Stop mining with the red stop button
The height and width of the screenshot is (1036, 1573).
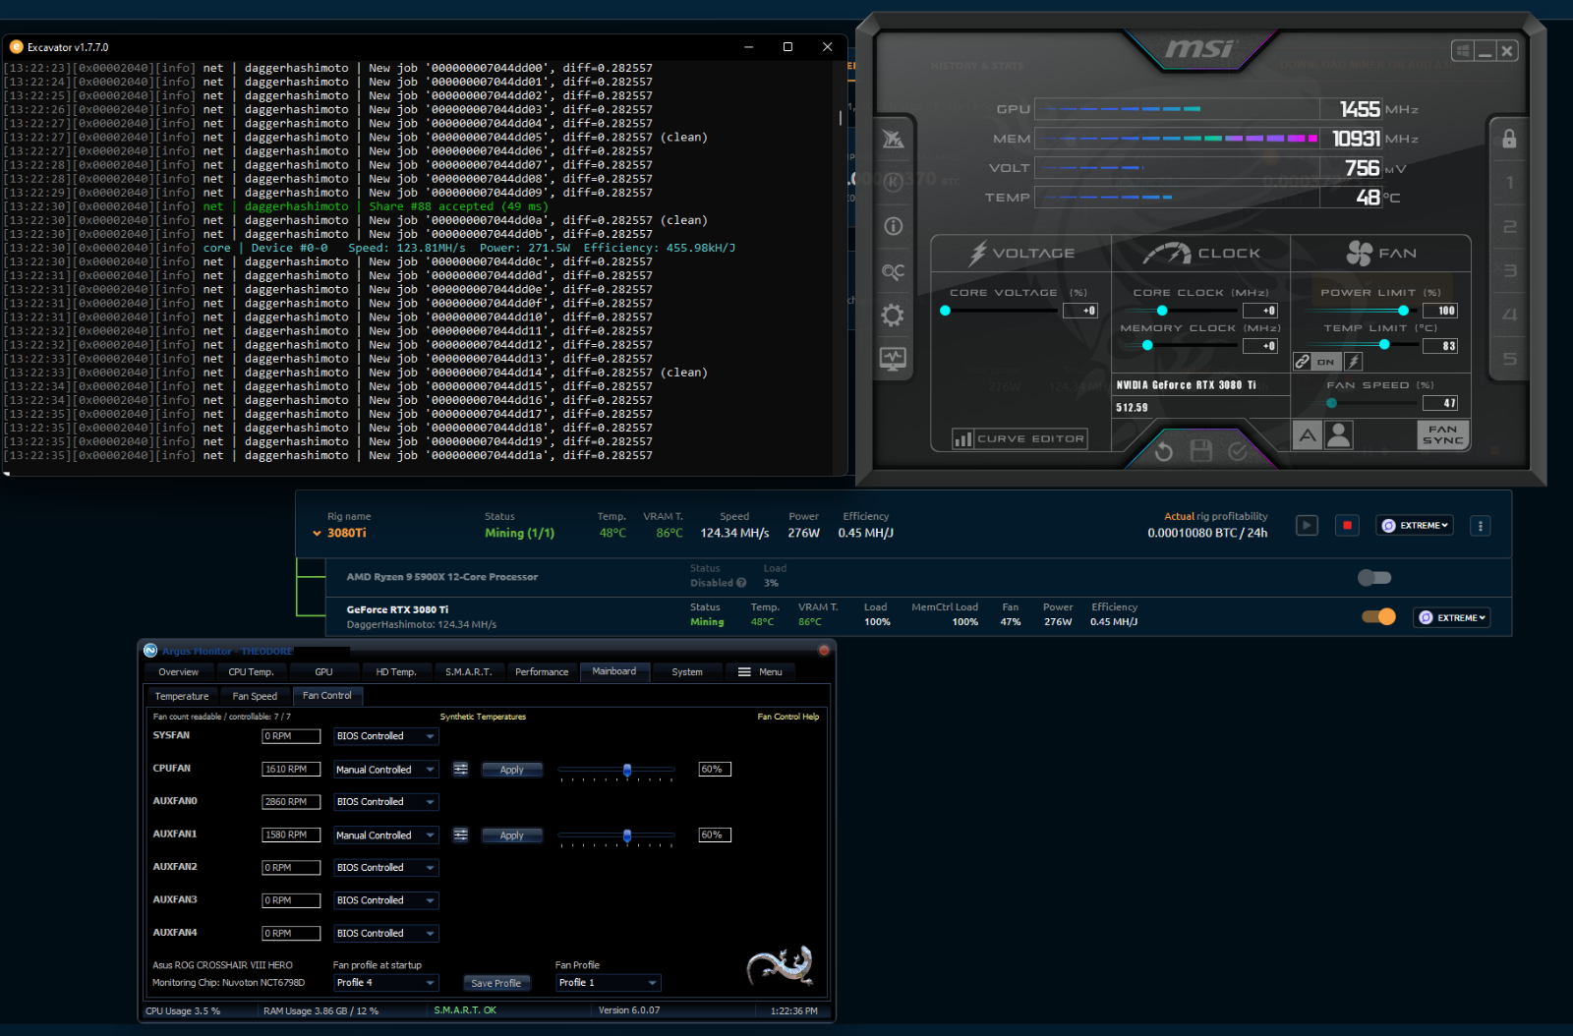tap(1347, 526)
